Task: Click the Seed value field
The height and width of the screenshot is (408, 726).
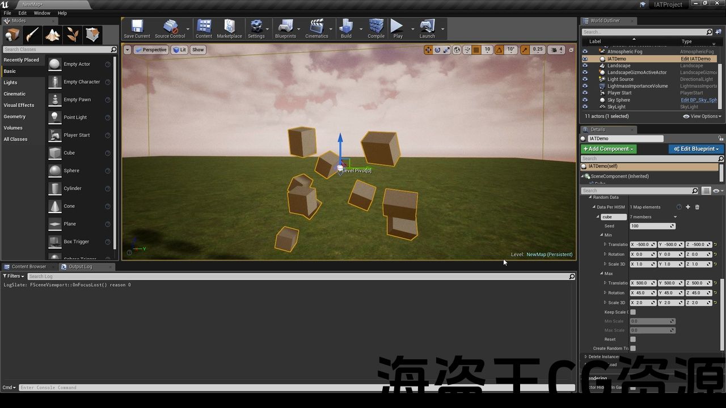Action: click(x=651, y=226)
